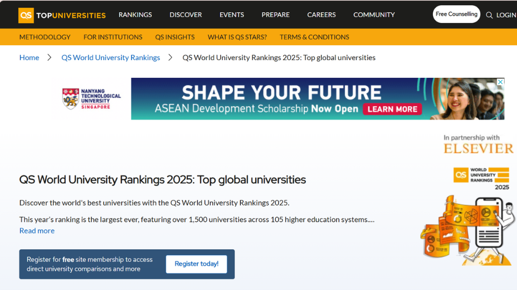
Task: Go to the Community menu item
Action: 374,15
